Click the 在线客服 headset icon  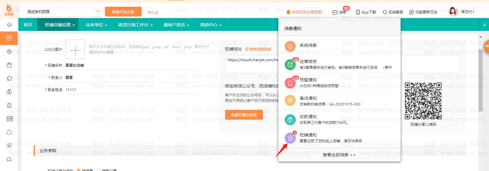385,12
